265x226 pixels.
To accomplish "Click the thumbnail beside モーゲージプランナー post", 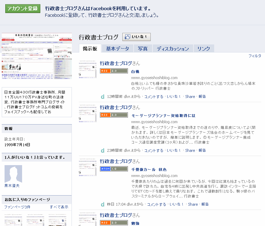I will tap(88, 113).
